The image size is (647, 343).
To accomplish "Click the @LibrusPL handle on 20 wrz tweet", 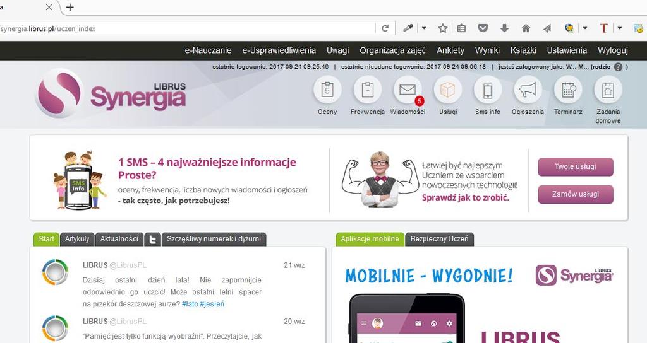I will [128, 321].
